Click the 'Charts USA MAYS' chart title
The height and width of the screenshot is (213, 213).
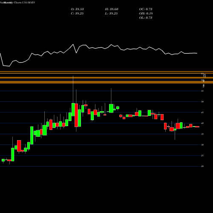(x=24, y=3)
